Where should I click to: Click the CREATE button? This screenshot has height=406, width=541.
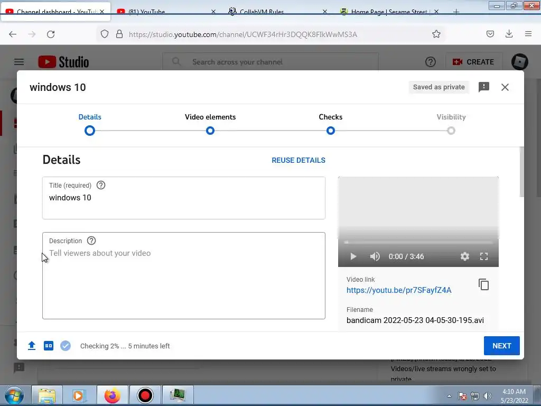(473, 62)
